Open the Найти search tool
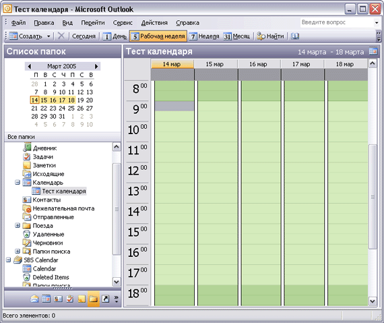The image size is (384, 323). (270, 36)
